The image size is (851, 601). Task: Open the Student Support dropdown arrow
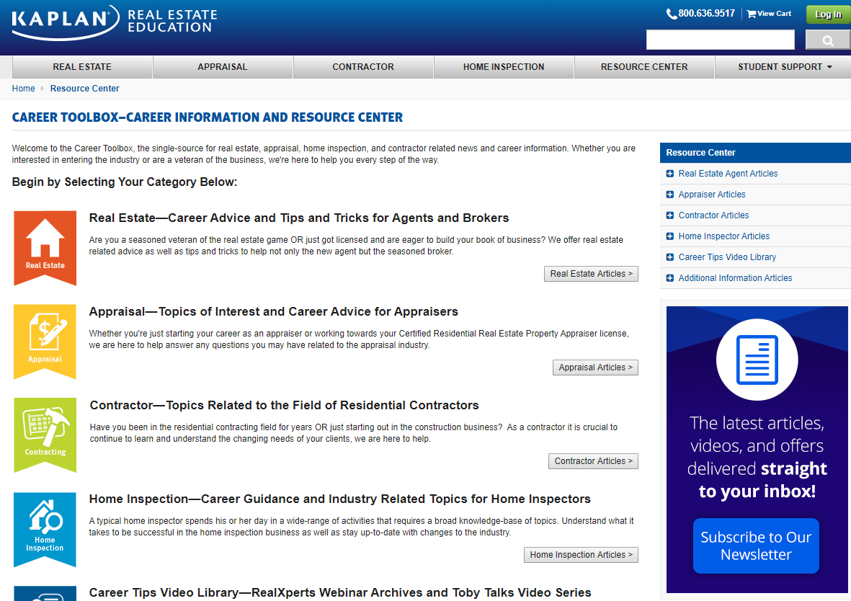point(829,67)
